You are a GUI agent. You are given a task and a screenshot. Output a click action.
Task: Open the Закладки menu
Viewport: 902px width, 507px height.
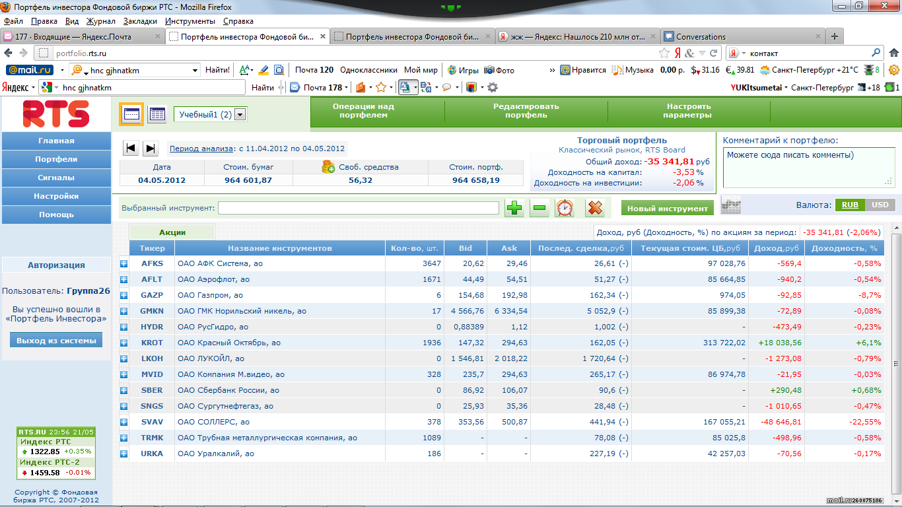[140, 21]
